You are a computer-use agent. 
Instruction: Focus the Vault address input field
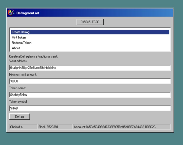click(x=90, y=68)
